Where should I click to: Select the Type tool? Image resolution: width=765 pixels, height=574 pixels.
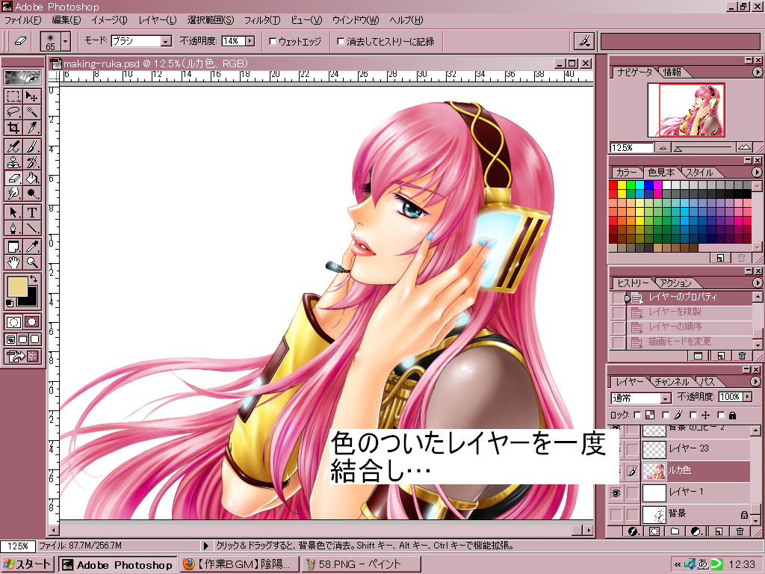point(32,212)
